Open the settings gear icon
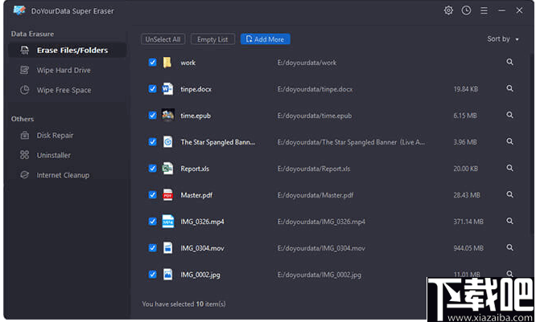 pyautogui.click(x=448, y=10)
